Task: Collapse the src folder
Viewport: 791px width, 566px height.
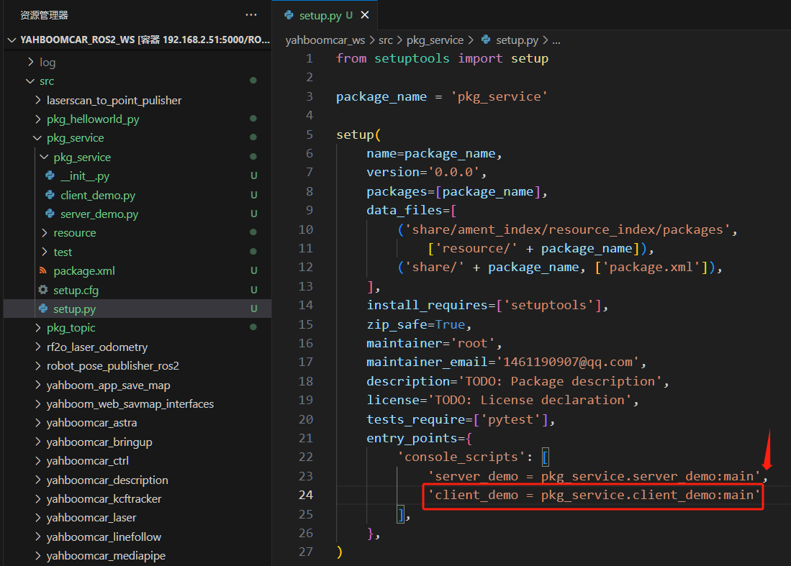Action: coord(31,81)
